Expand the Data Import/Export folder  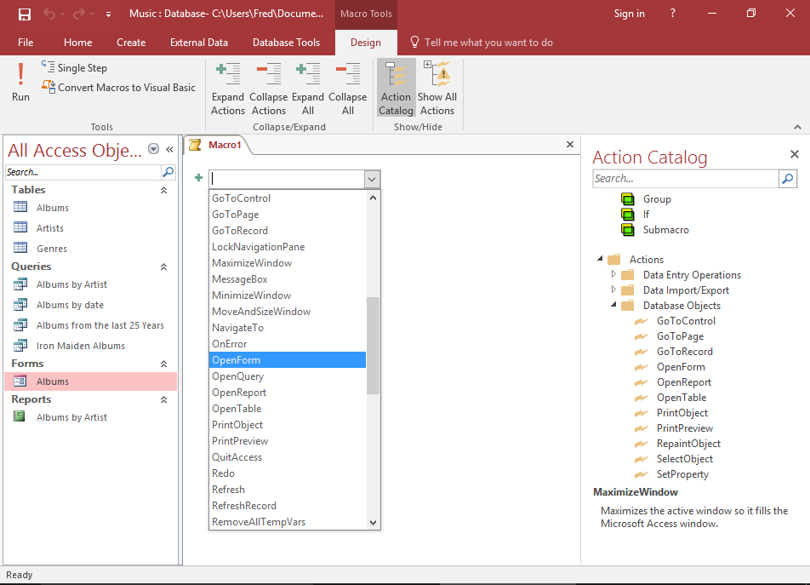click(613, 290)
